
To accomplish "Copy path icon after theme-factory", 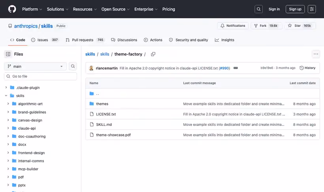I will [x=153, y=54].
